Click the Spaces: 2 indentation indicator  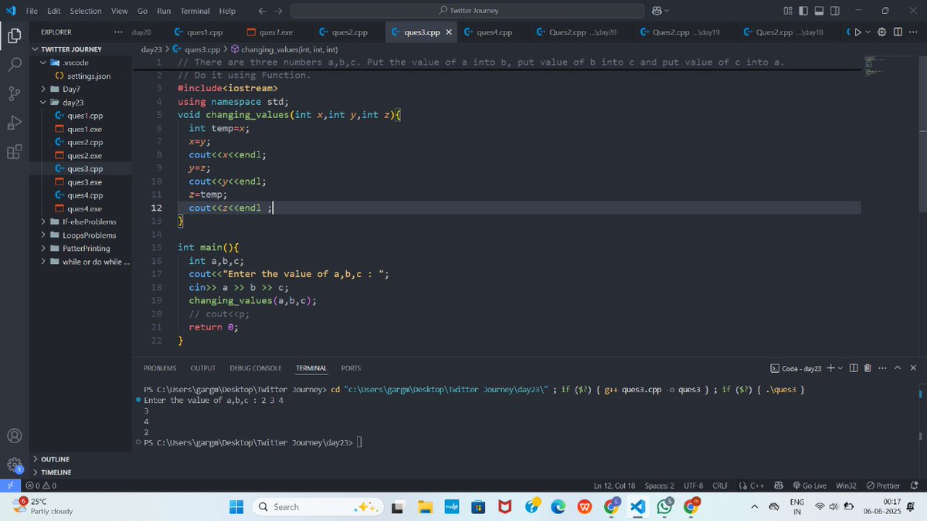click(x=660, y=485)
